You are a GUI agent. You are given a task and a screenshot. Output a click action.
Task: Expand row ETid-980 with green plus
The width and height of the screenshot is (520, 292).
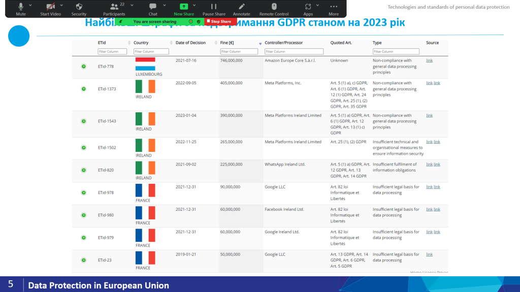click(x=84, y=215)
